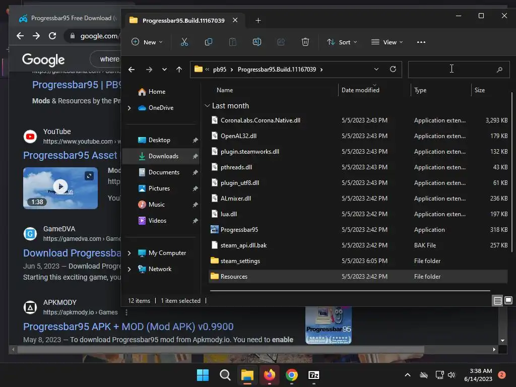Expand Network tree node

coord(130,269)
